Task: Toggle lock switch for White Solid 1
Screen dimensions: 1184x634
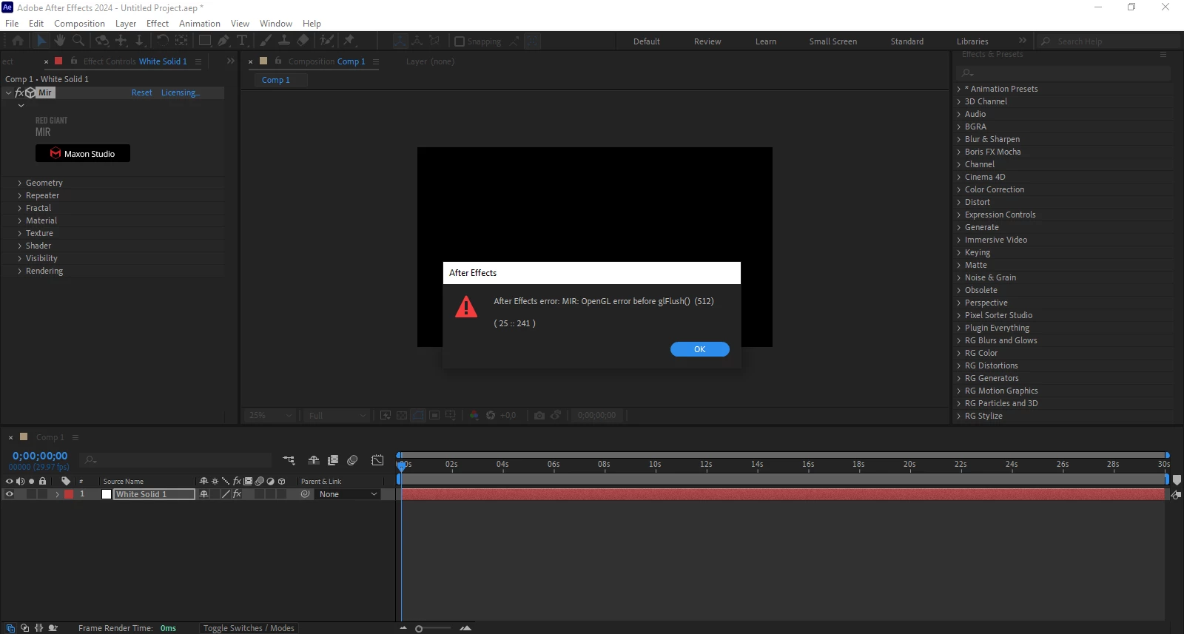Action: [x=42, y=494]
